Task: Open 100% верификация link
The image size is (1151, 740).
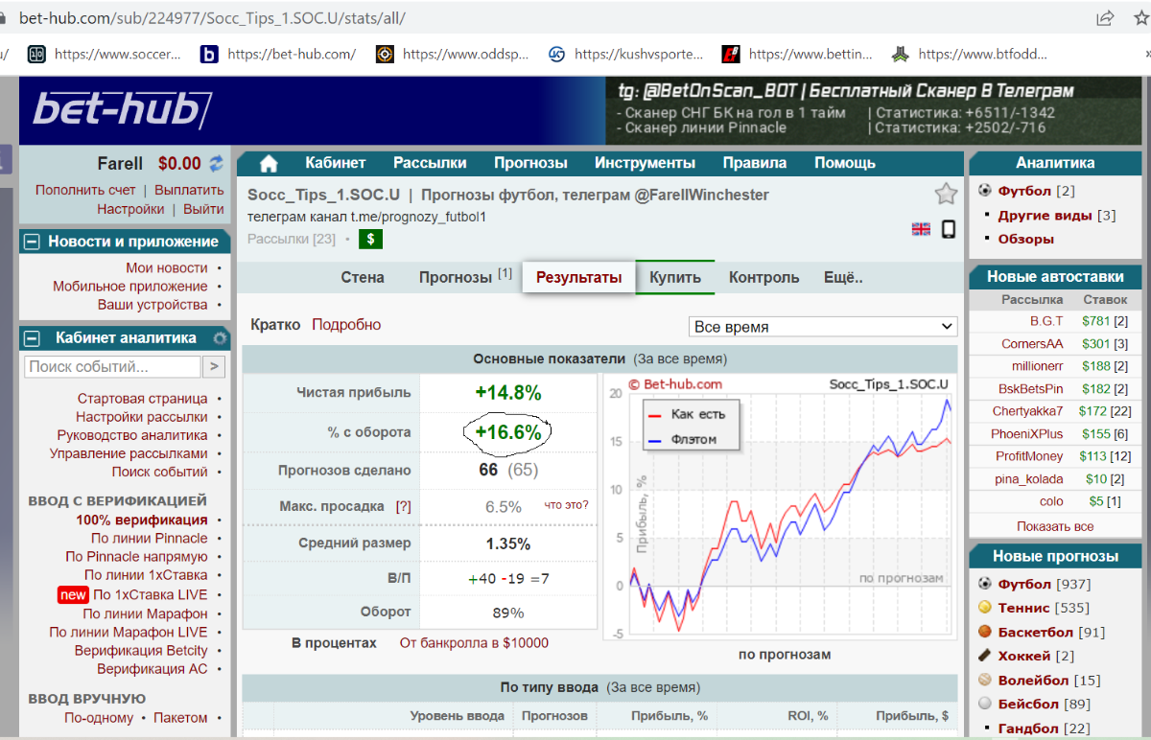Action: coord(142,520)
